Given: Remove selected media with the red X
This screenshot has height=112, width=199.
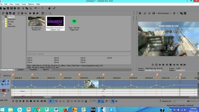Looking at the screenshot, I should click(19, 13).
